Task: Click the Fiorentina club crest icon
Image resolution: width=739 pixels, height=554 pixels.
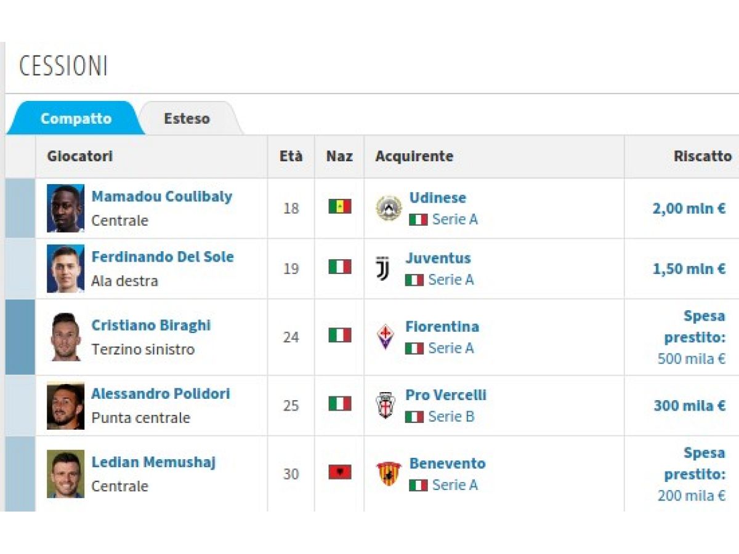Action: point(386,337)
